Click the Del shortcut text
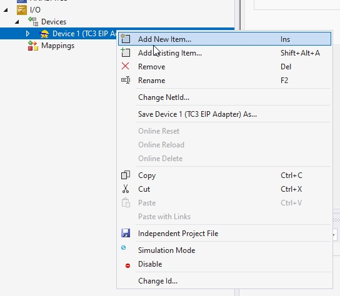Screen dimensions: 340x296 click(286, 67)
